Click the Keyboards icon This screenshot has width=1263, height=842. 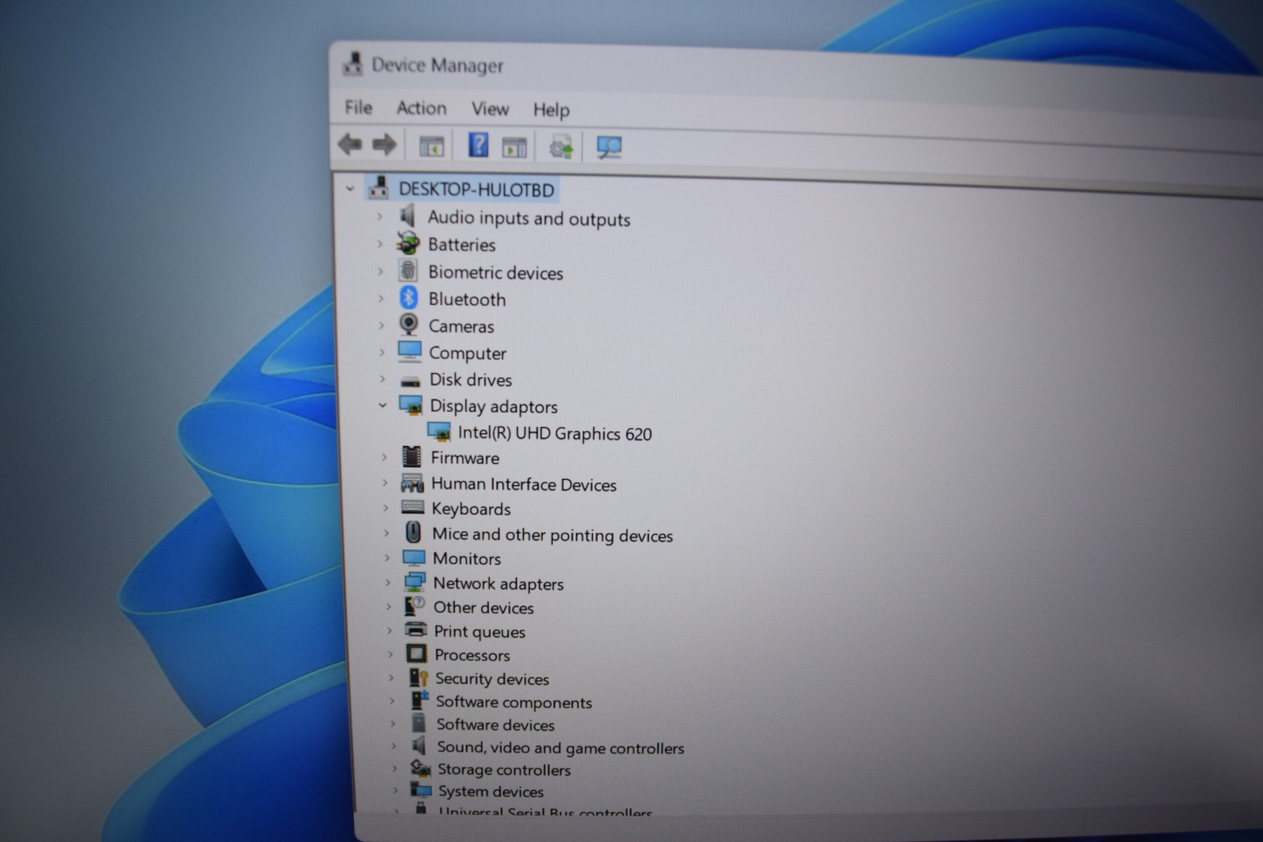pos(412,507)
